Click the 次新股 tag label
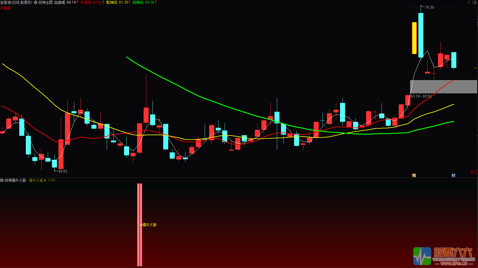The image size is (478, 268). [5, 8]
